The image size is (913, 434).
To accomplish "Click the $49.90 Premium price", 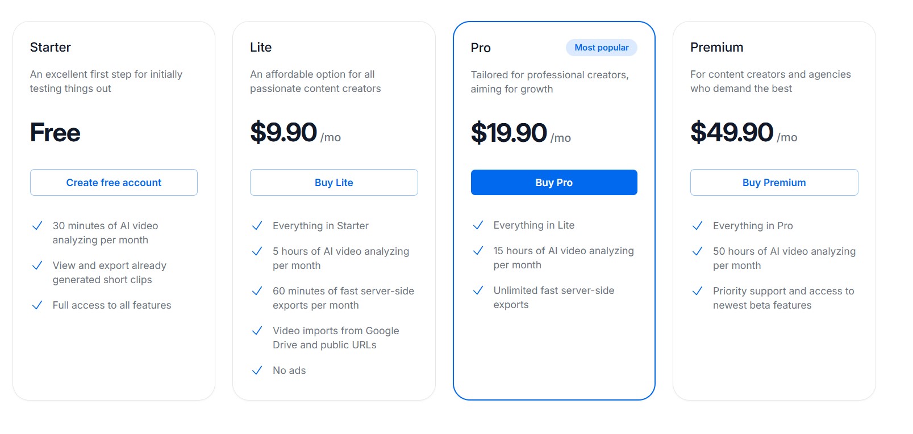I will tap(732, 132).
